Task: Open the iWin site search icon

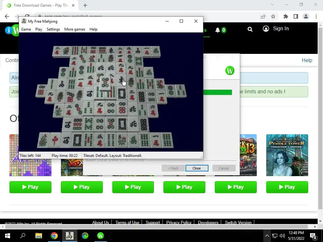Action: 250,29
